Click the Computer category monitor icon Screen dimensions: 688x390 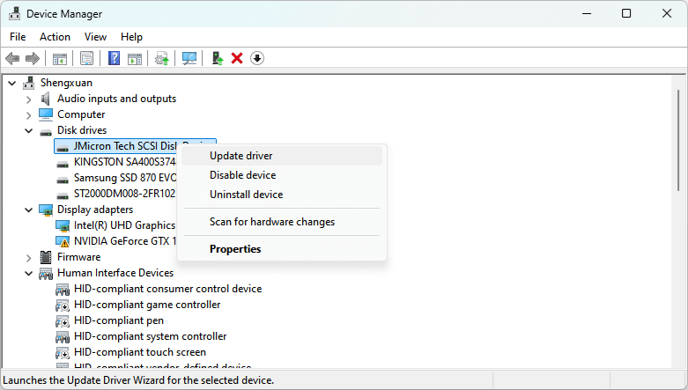46,114
